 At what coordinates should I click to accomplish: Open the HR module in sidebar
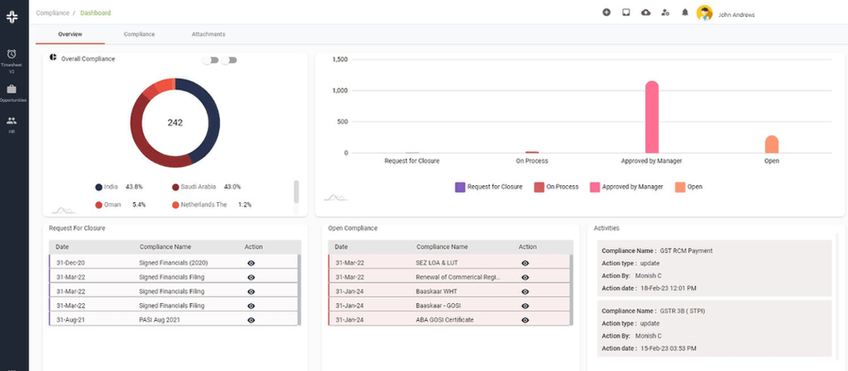(11, 124)
